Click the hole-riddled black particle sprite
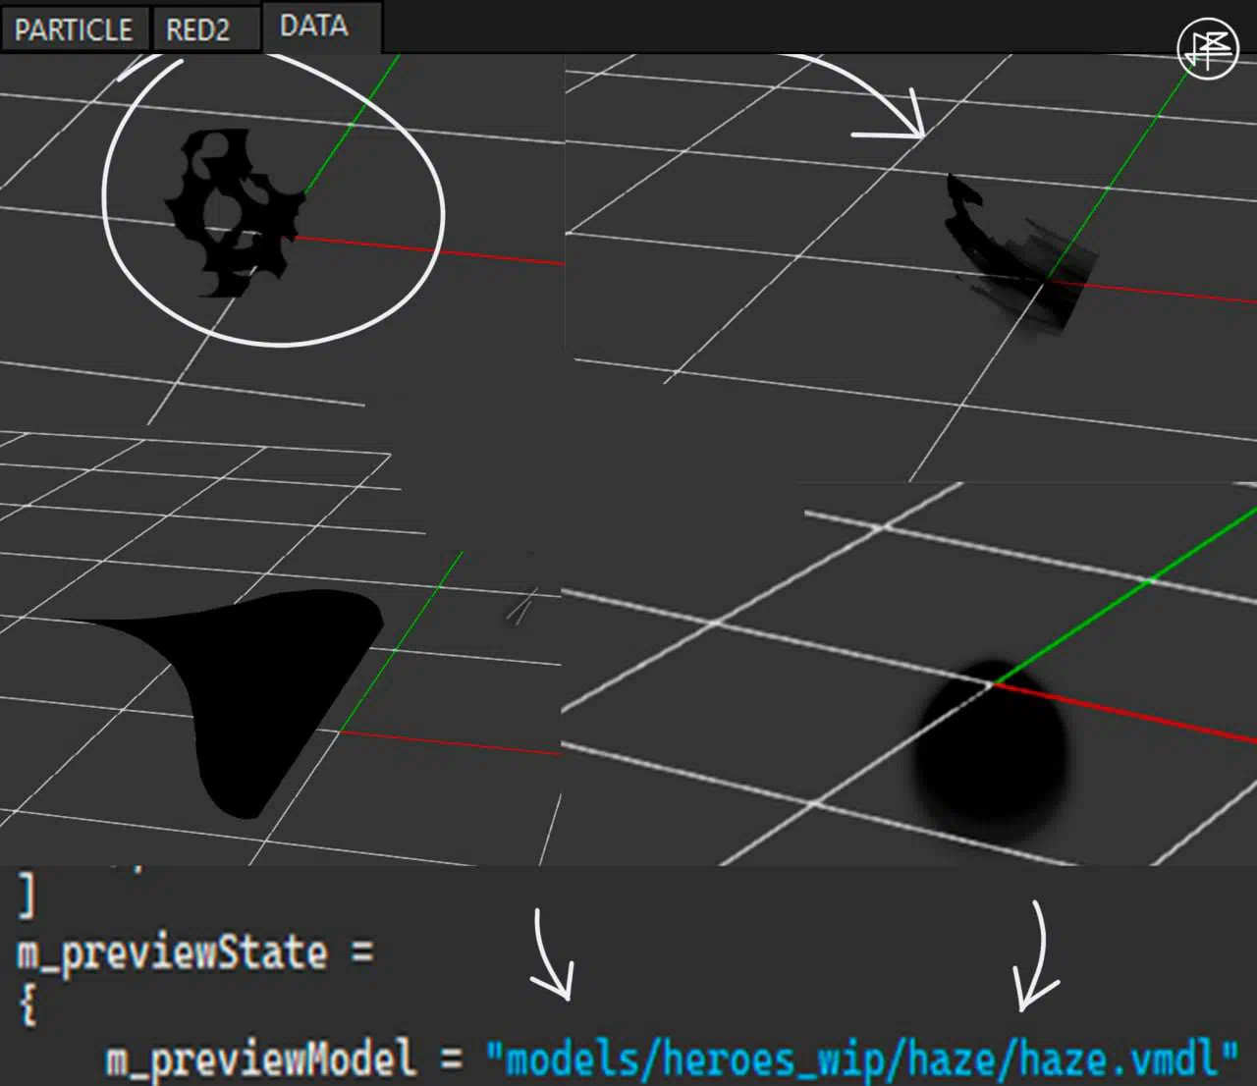This screenshot has height=1086, width=1257. point(236,211)
